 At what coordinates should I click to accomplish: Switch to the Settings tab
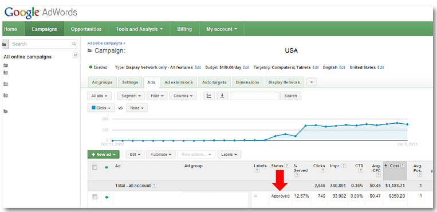click(x=130, y=83)
